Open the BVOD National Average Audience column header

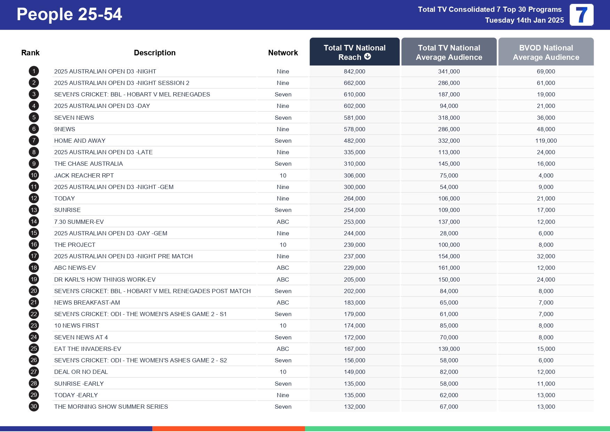click(546, 52)
